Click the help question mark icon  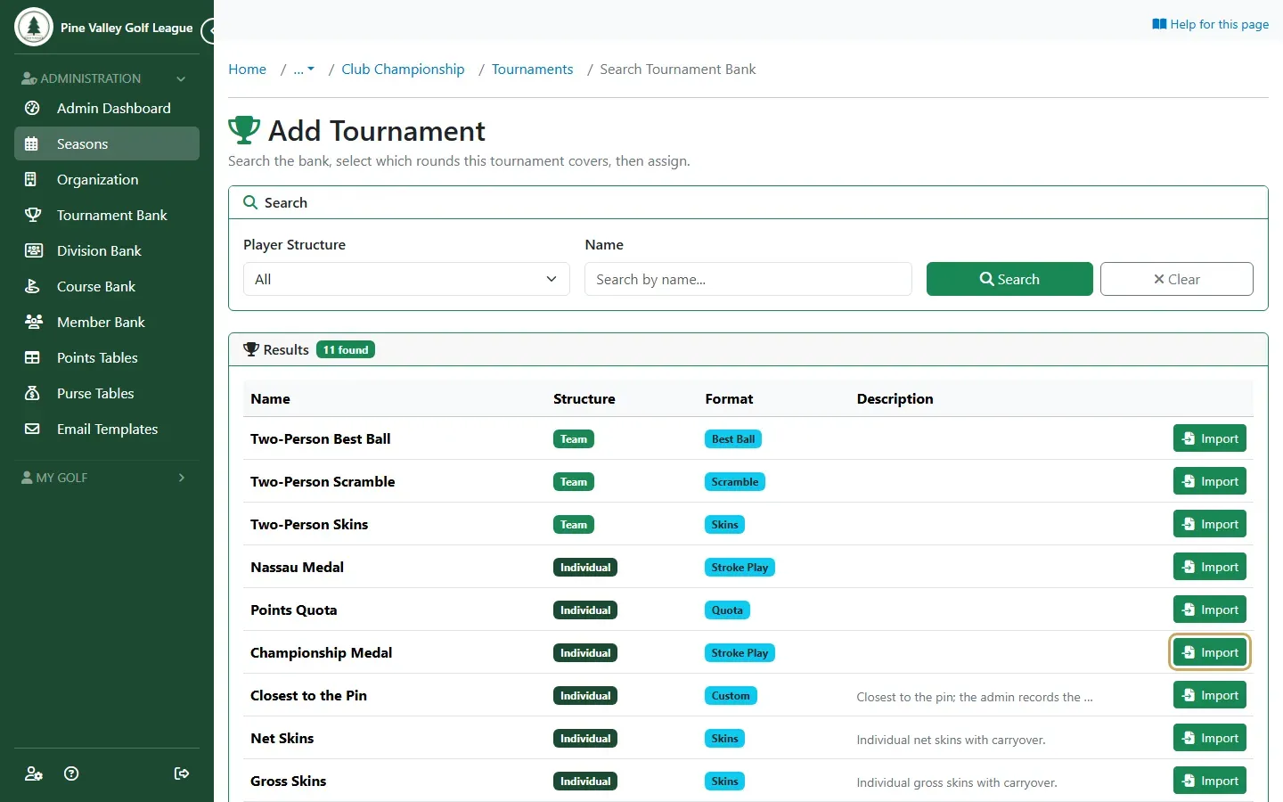point(72,773)
